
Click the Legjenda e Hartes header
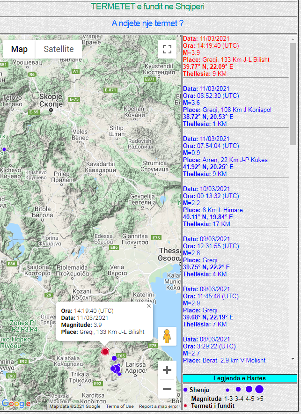pyautogui.click(x=239, y=378)
